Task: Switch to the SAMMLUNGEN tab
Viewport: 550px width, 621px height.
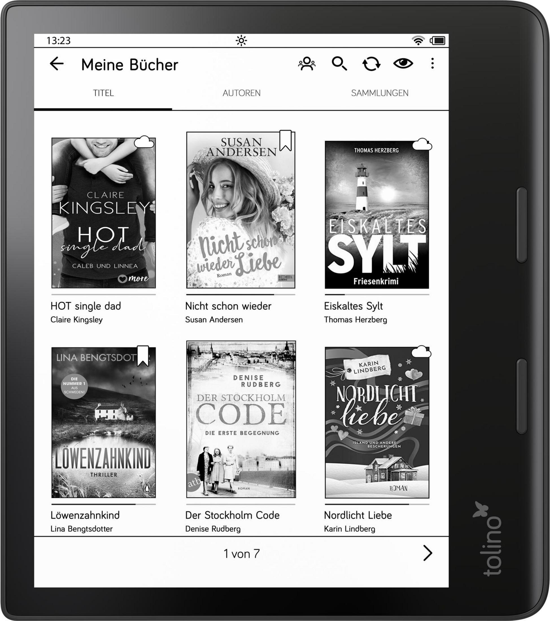Action: click(379, 93)
